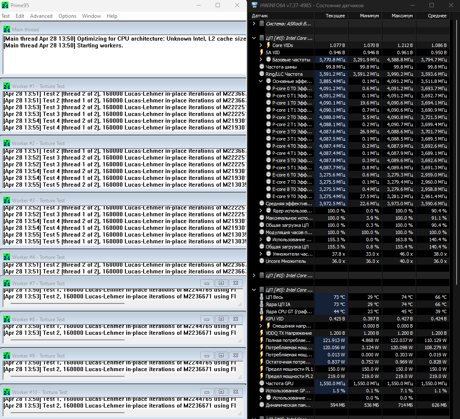Click the lightning icon beside SA VID

[262, 52]
